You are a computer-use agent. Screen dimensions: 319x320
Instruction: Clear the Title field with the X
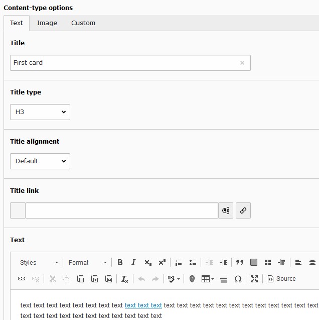[242, 63]
